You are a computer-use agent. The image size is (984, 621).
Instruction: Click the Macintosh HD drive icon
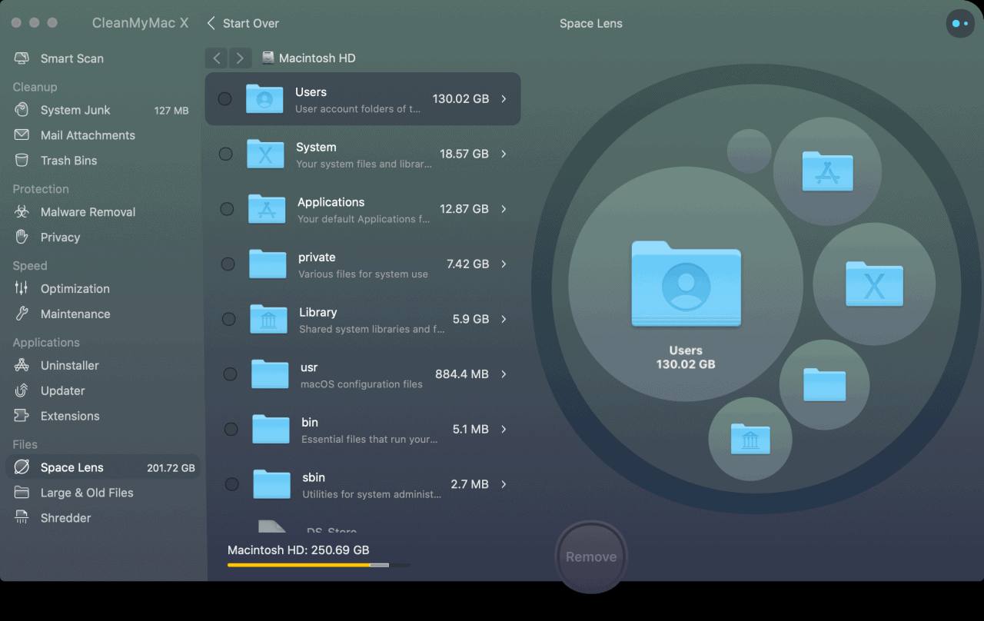268,58
